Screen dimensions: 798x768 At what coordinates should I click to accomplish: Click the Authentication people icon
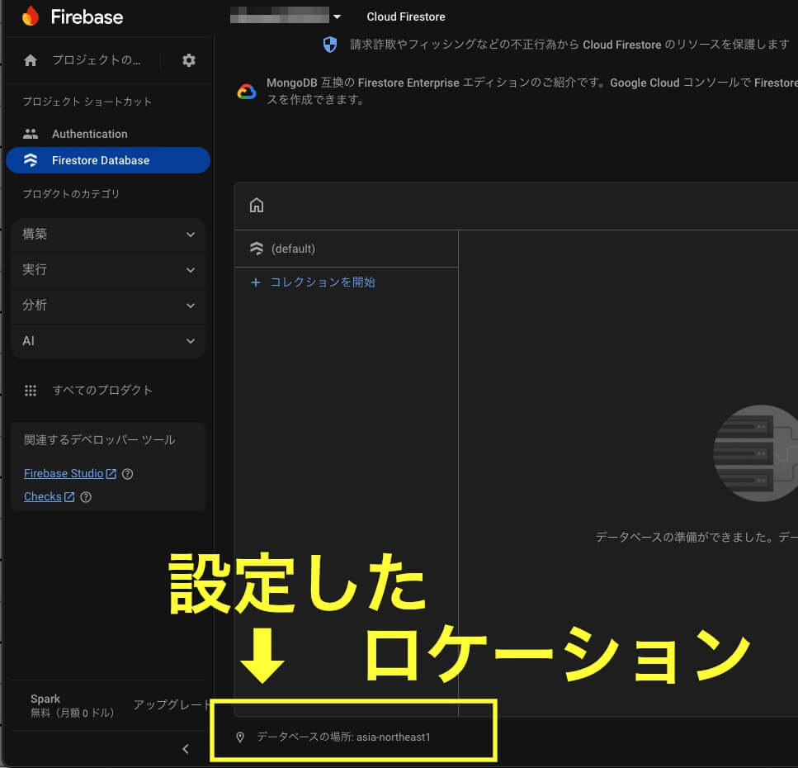pos(31,134)
